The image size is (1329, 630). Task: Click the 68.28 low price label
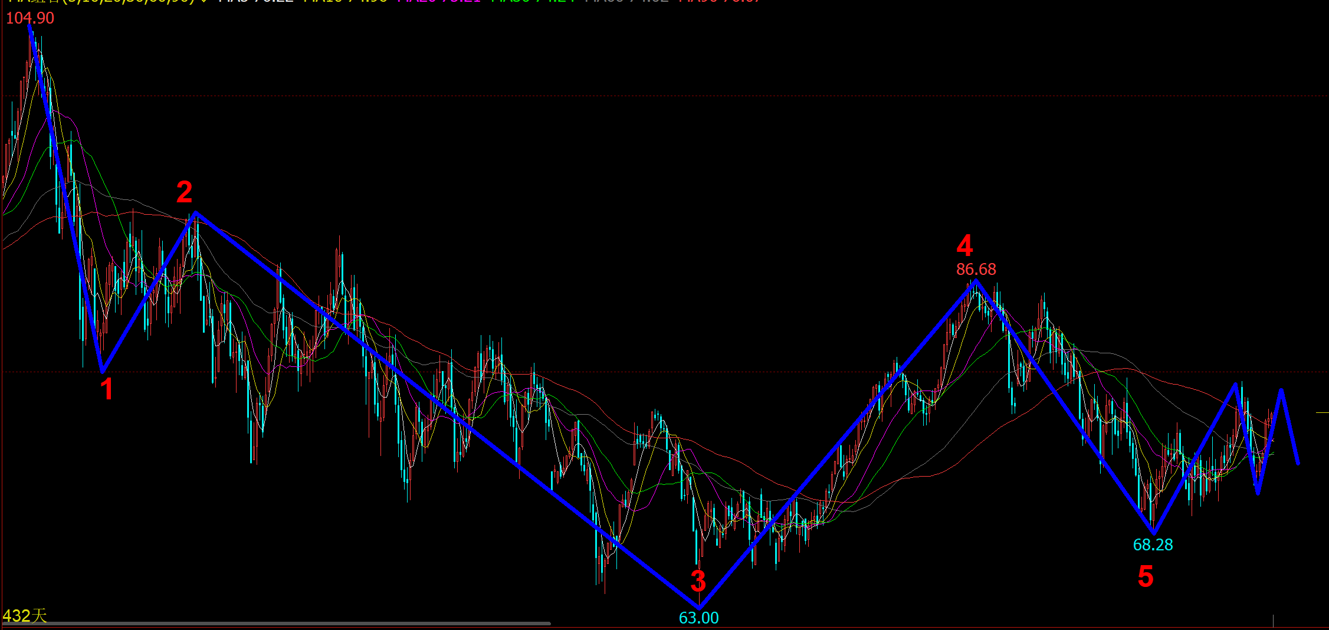coord(1153,544)
